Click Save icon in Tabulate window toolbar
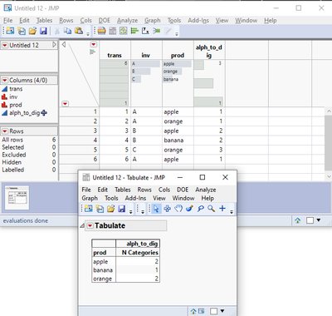Image resolution: width=332 pixels, height=316 pixels. click(x=122, y=209)
